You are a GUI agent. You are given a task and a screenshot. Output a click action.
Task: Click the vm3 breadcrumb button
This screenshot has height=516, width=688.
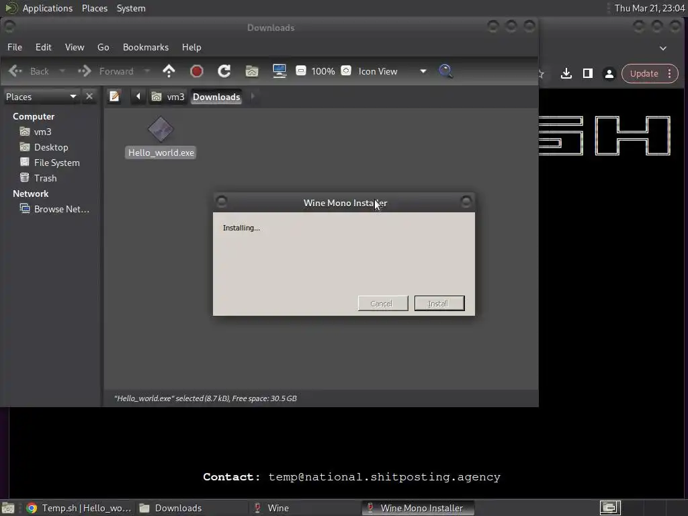(168, 97)
